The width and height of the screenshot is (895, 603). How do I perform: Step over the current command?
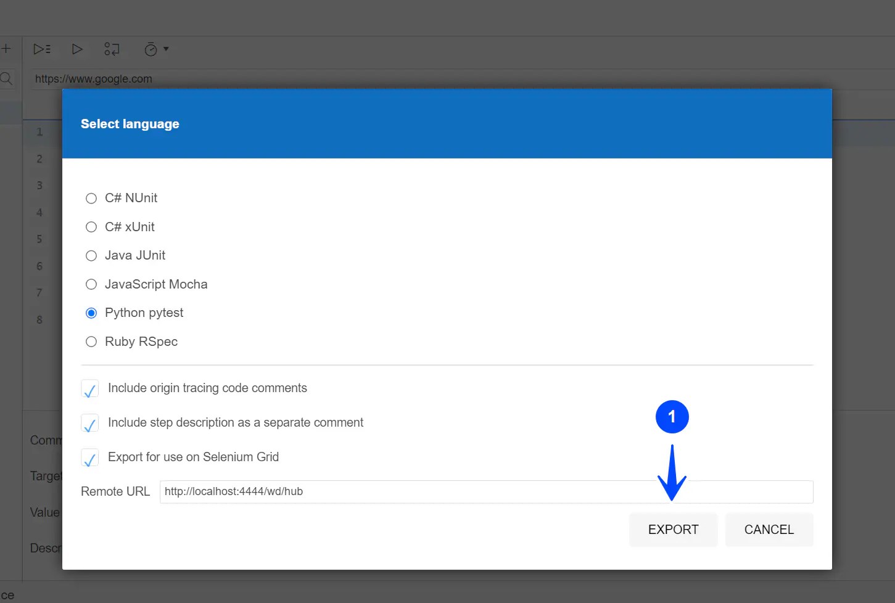tap(112, 49)
